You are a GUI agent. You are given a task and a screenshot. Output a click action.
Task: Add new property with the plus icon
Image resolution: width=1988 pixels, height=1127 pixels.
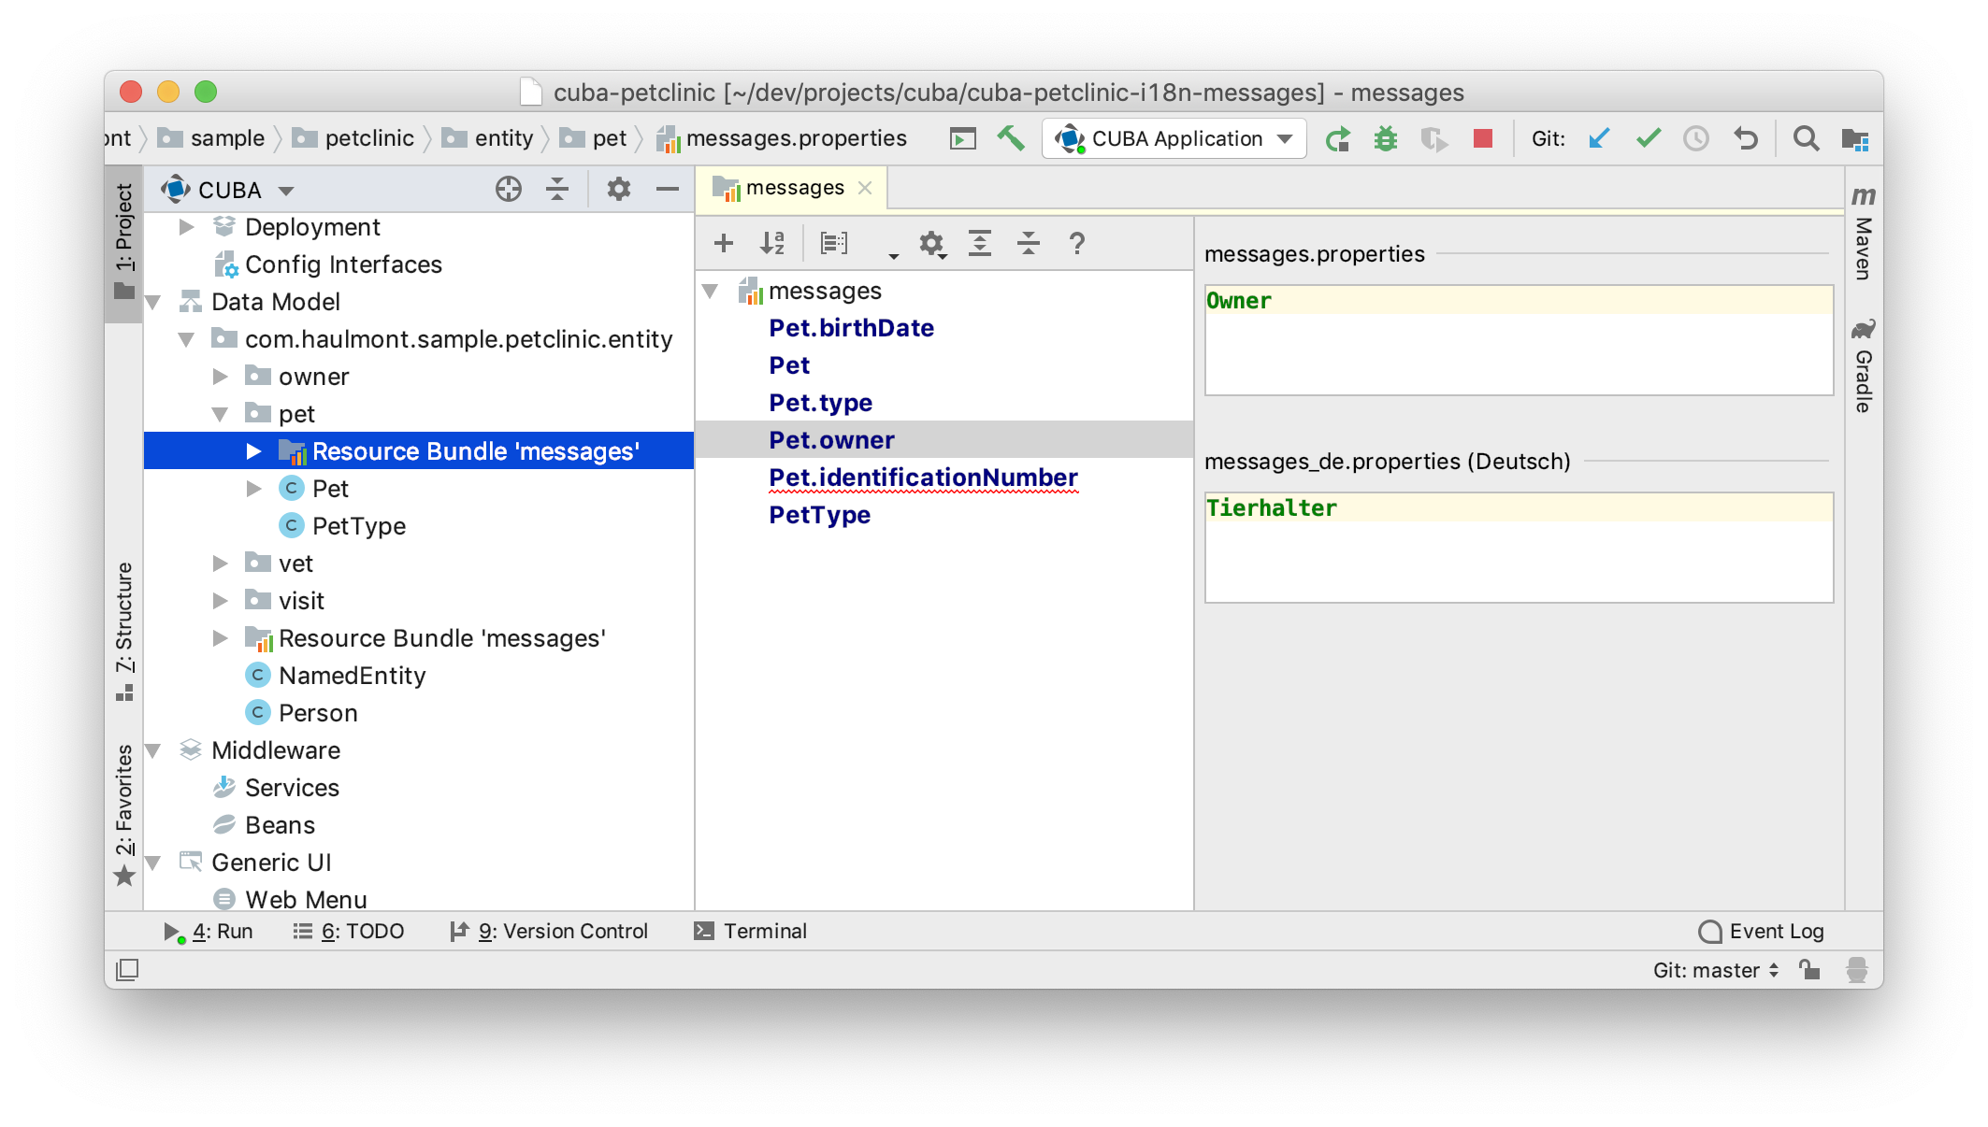[x=723, y=244]
